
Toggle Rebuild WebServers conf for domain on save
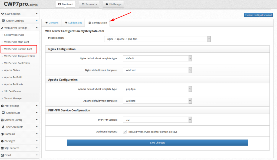click(x=125, y=132)
